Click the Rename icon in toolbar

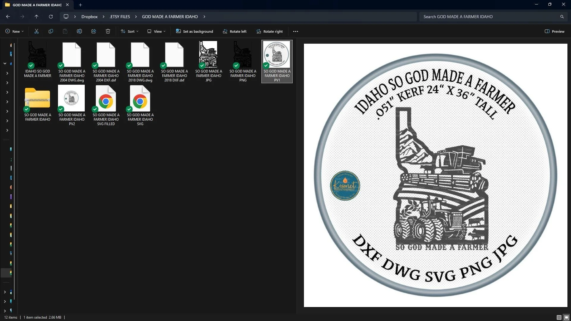click(x=79, y=31)
